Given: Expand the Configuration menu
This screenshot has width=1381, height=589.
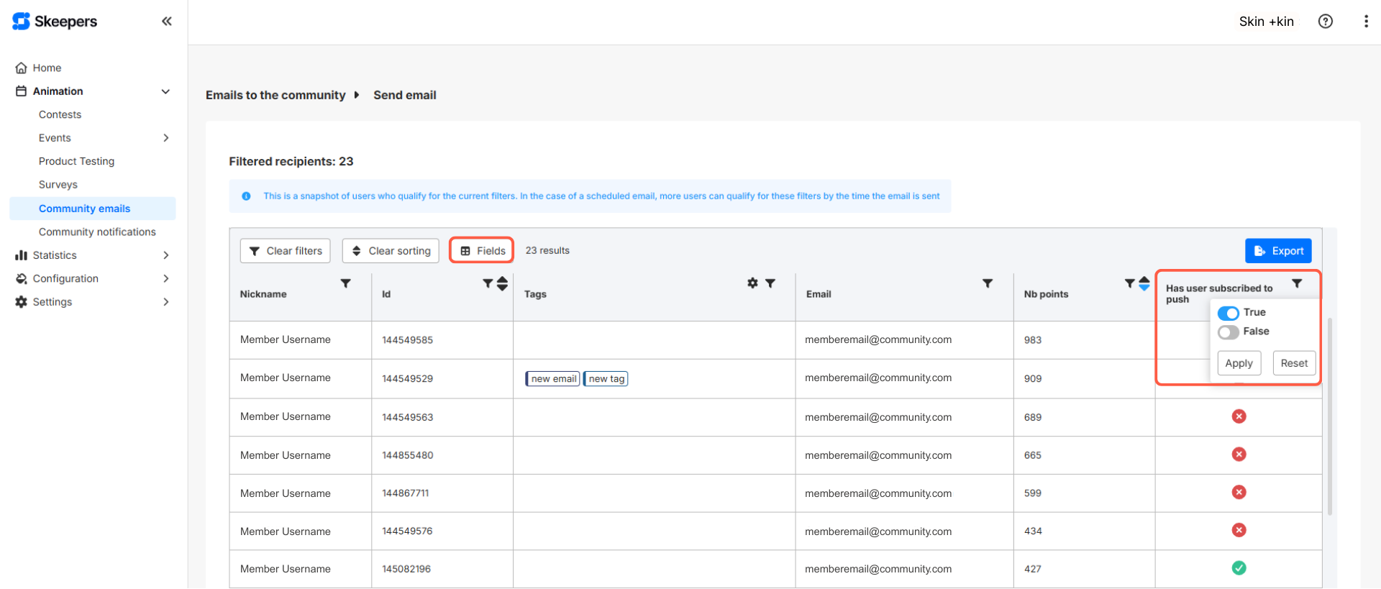Looking at the screenshot, I should click(x=166, y=279).
